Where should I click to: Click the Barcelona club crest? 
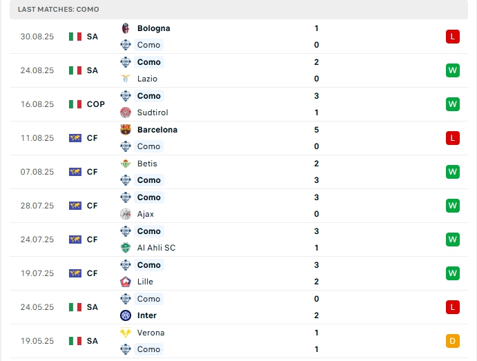pos(125,130)
